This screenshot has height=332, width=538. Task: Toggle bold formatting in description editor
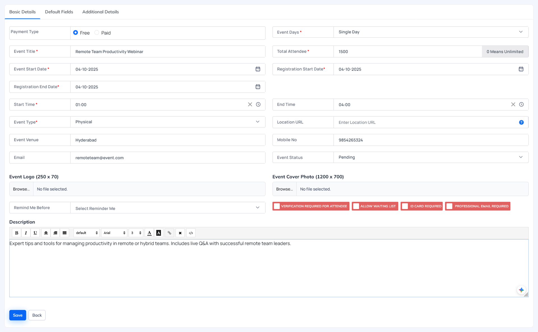(17, 233)
